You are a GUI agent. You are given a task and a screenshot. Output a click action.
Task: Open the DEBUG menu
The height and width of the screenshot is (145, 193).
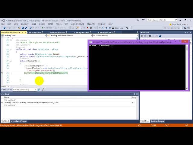pyautogui.click(x=42, y=24)
